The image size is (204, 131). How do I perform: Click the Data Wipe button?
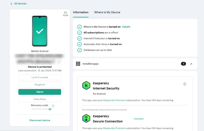tap(40, 99)
